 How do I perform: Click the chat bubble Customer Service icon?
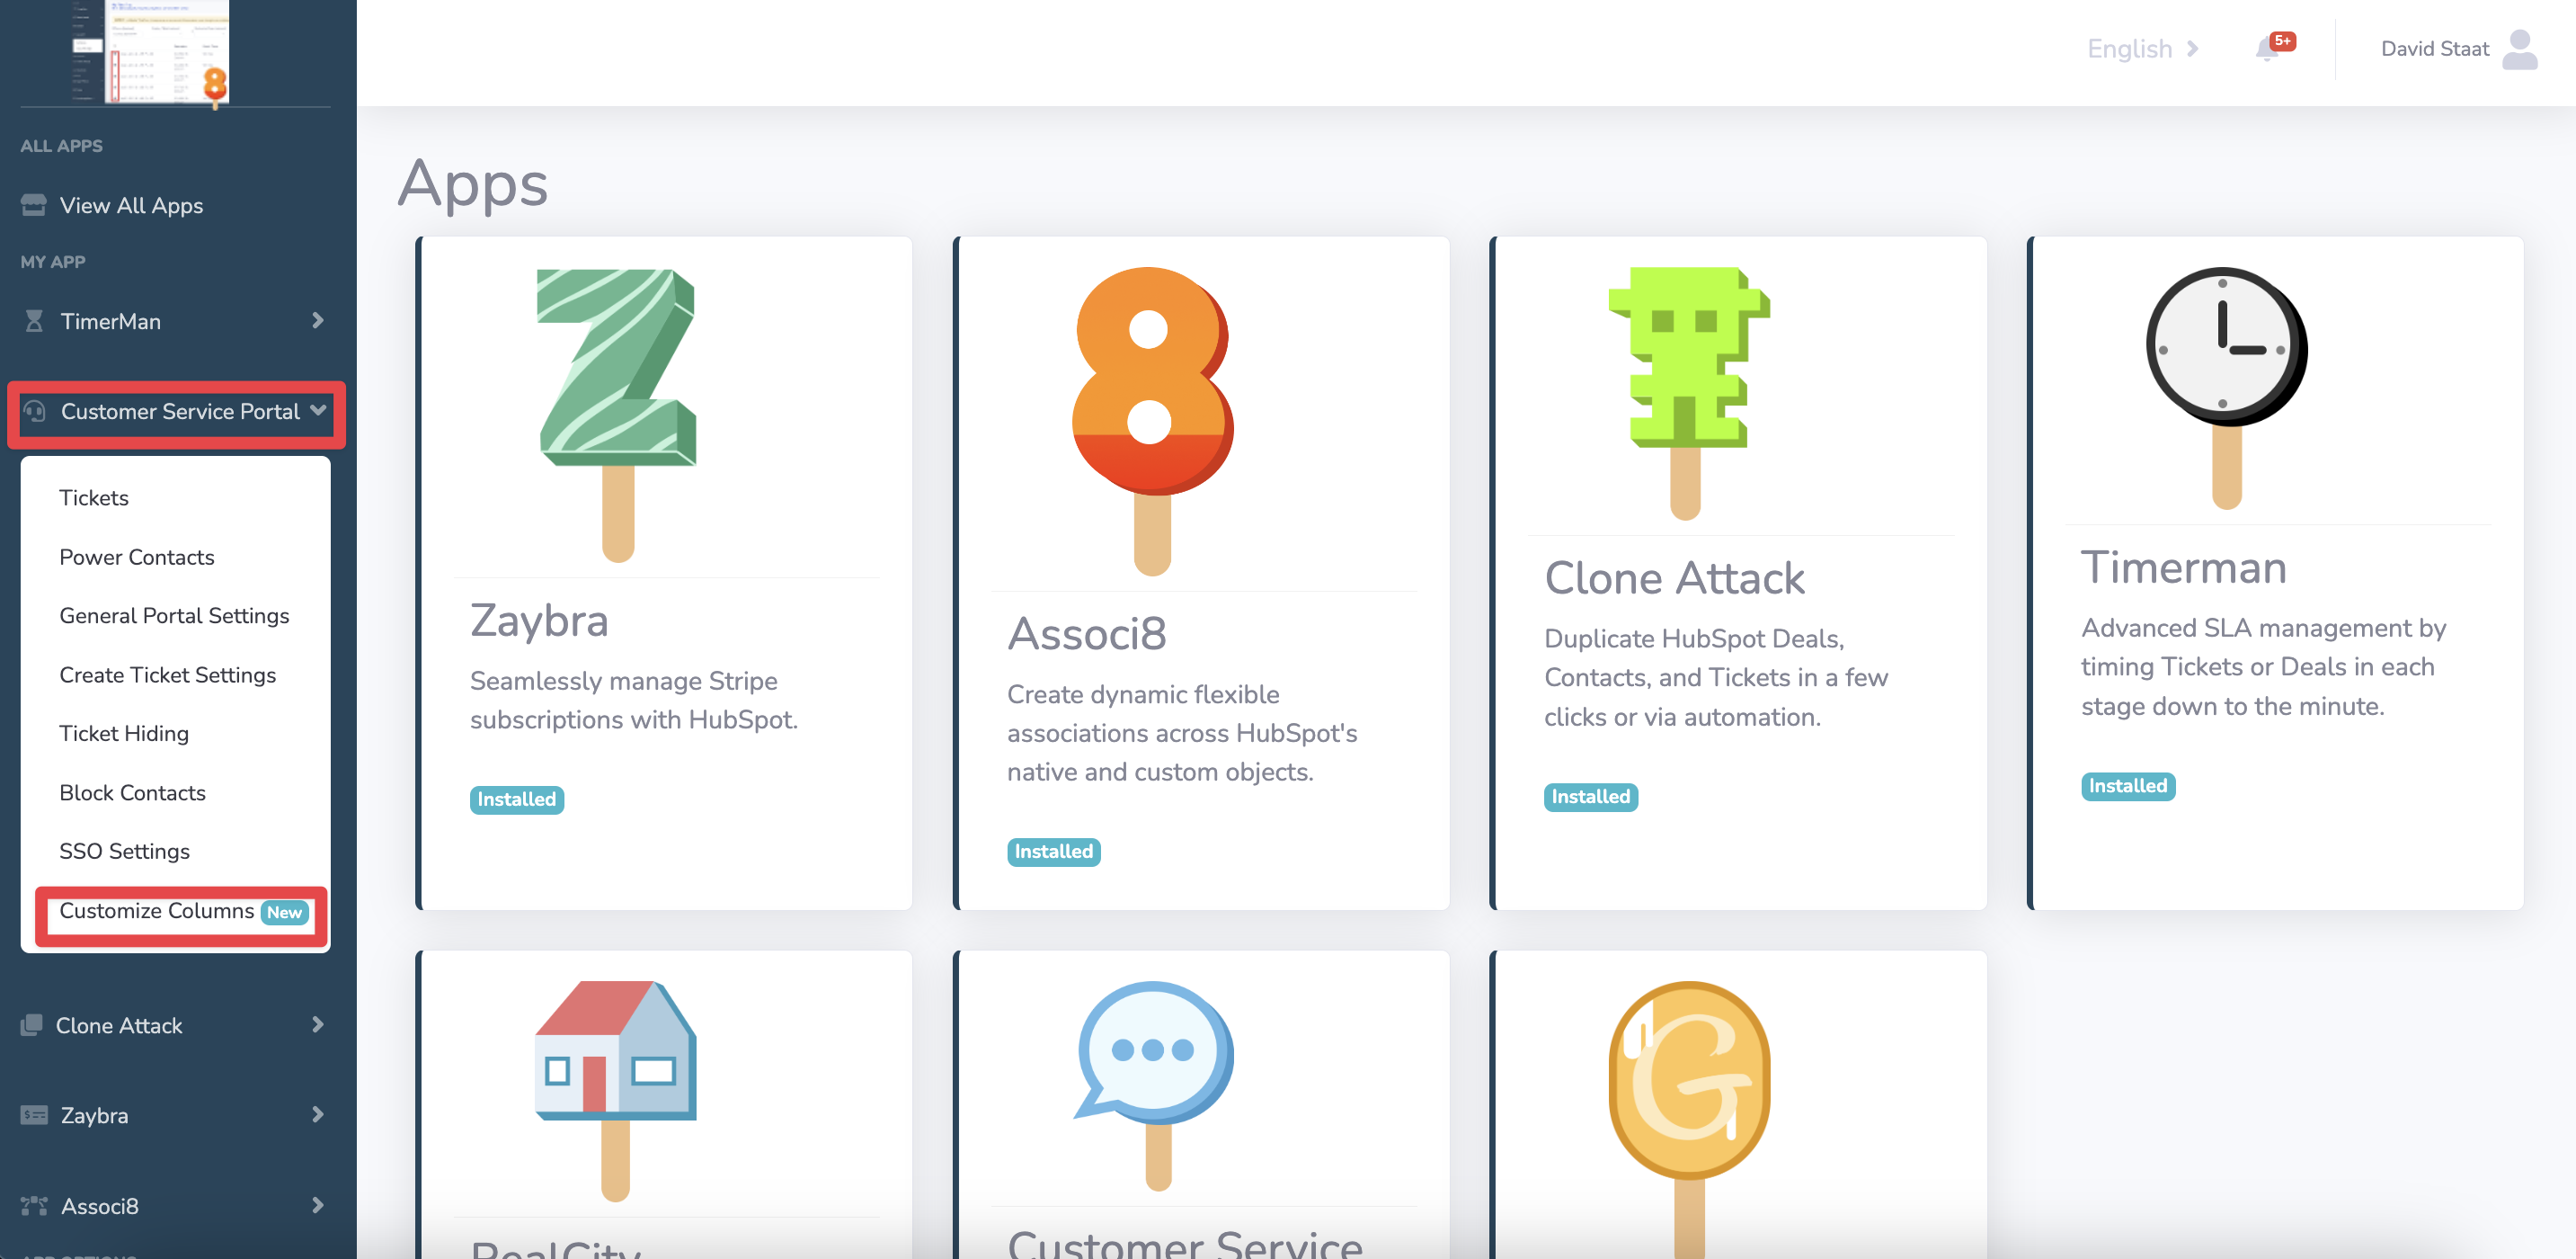click(1154, 1085)
